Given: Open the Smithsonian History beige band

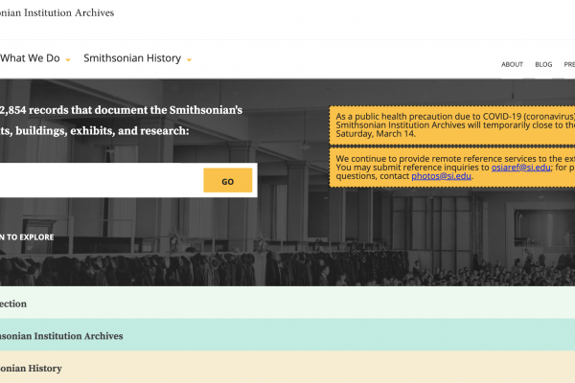Looking at the screenshot, I should (287, 367).
